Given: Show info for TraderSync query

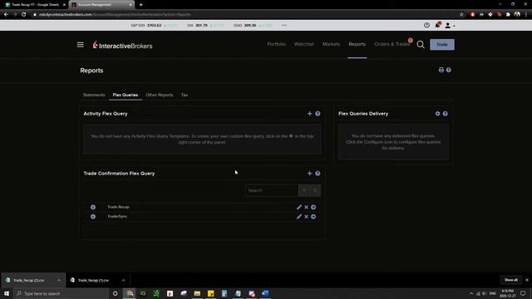Looking at the screenshot, I should tap(93, 217).
